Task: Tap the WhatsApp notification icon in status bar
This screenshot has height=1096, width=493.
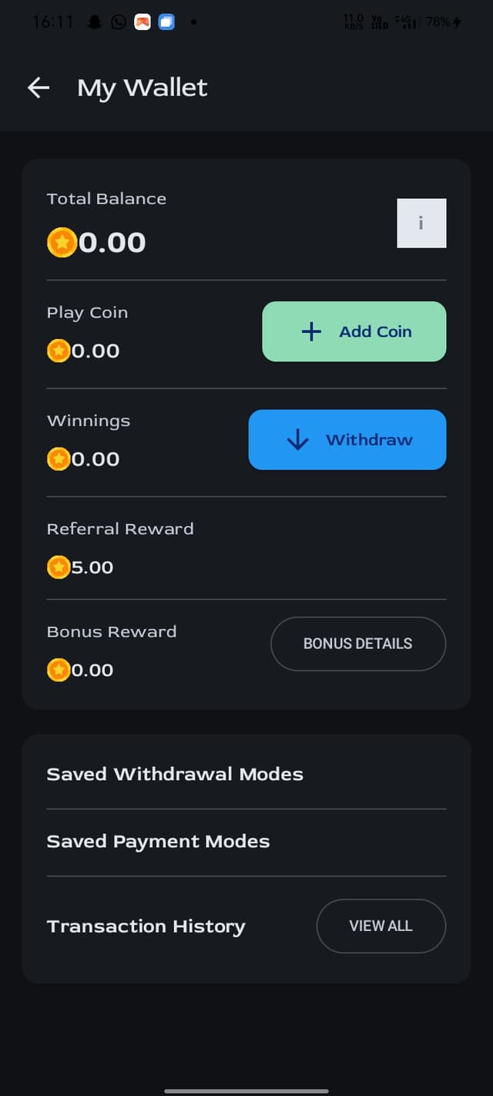Action: point(117,22)
